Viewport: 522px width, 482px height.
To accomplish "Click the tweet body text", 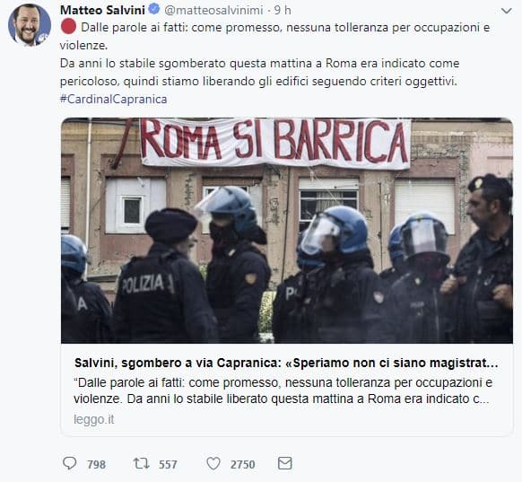I will click(275, 54).
